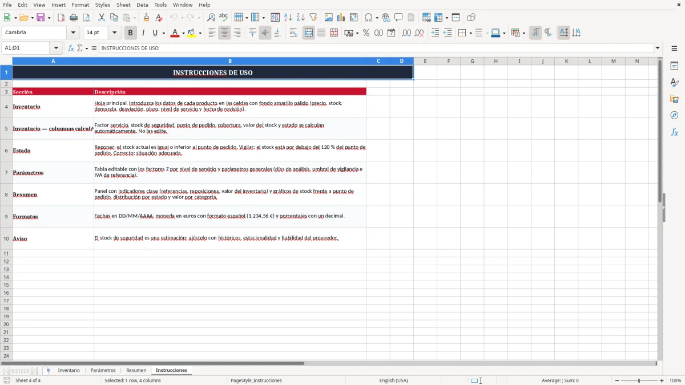685x385 pixels.
Task: Click the AutoFilter funnel icon
Action: [313, 18]
